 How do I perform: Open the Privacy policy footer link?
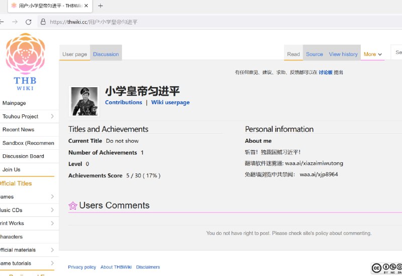[x=82, y=267]
